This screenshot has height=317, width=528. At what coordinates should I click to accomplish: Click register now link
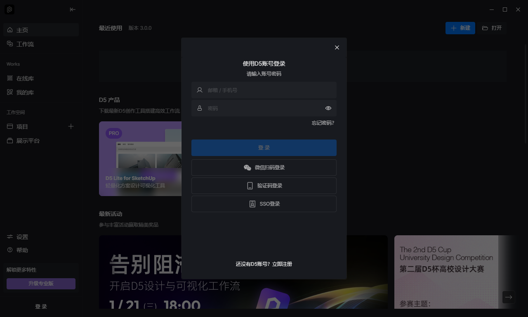coord(282,264)
